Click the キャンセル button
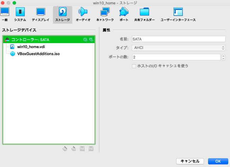This screenshot has height=167, width=230. point(190,161)
